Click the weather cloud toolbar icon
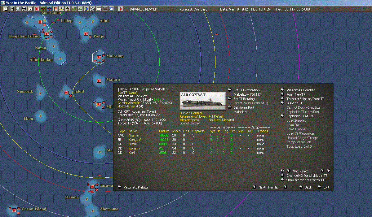 (x=111, y=9)
